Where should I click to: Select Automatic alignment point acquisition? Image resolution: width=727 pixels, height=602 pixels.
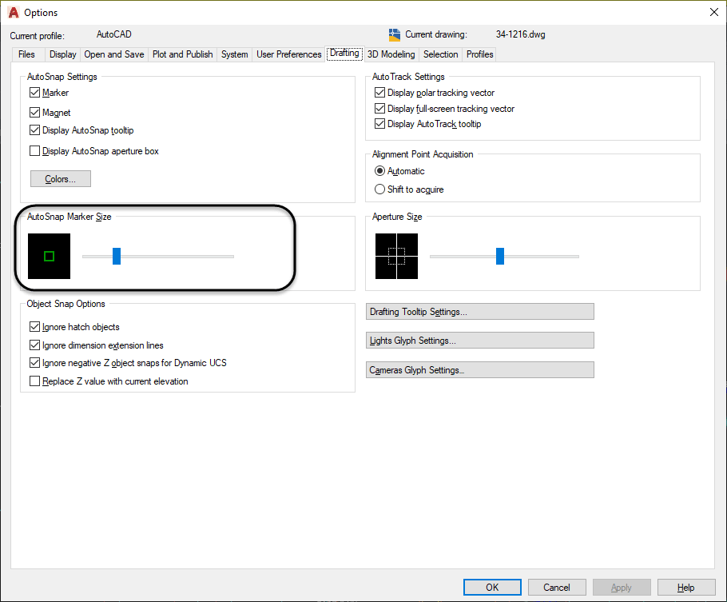380,170
